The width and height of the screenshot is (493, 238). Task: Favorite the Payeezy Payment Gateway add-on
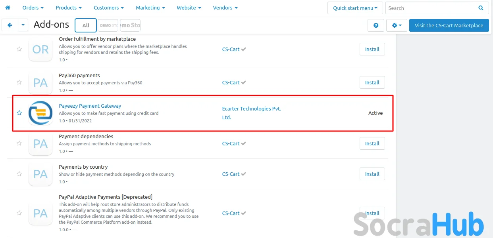point(19,113)
